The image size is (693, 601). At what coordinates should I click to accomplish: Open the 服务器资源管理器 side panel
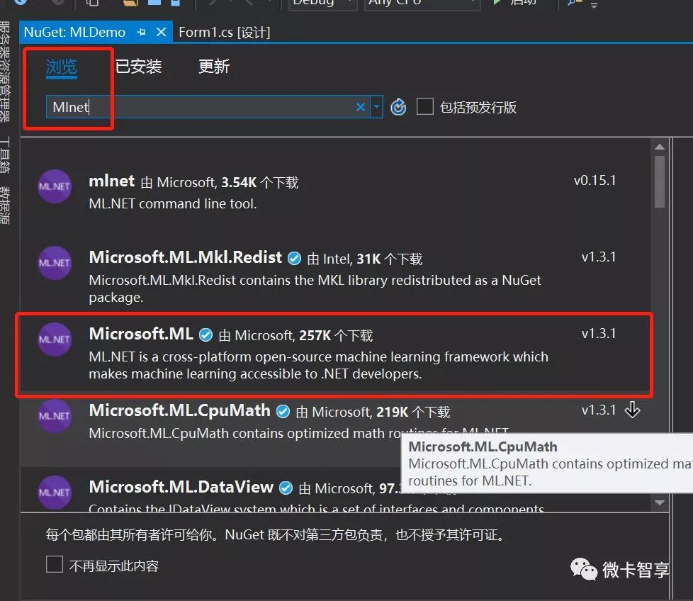click(5, 72)
